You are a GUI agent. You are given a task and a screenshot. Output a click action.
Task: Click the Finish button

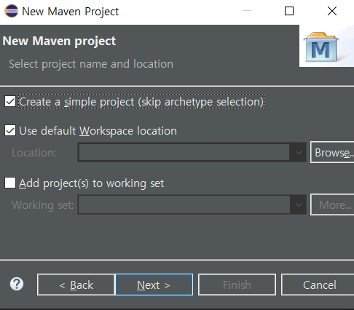tap(237, 285)
